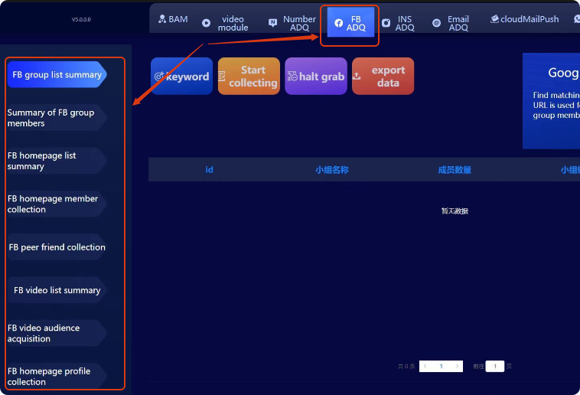
Task: Click the video module play icon
Action: click(207, 23)
